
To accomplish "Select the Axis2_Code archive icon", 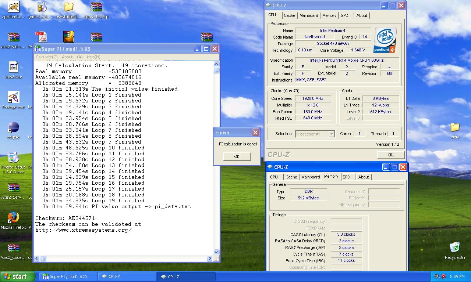I will point(14,248).
